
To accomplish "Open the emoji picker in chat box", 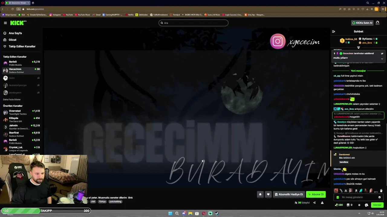I will 379,197.
